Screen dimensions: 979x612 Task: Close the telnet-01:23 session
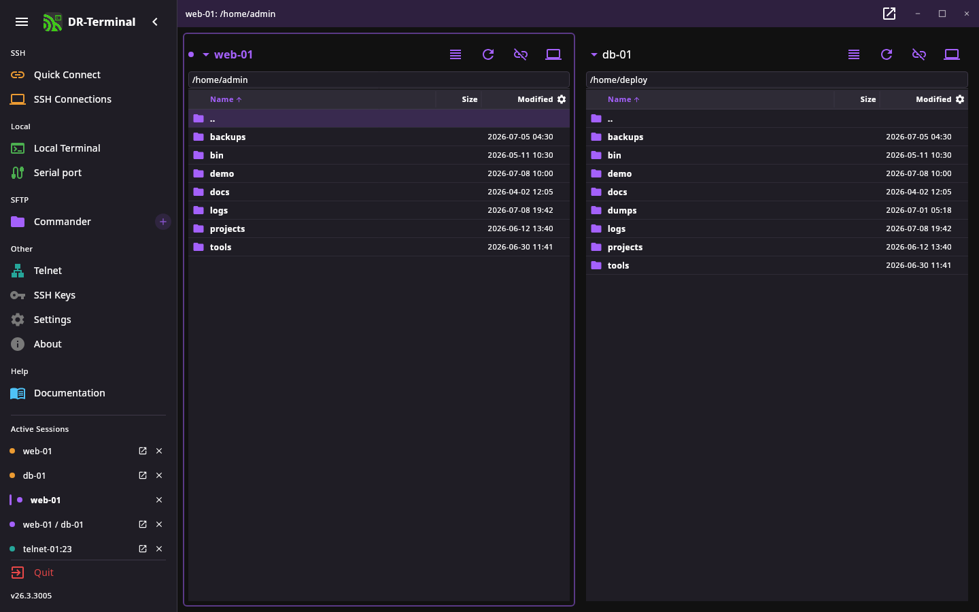(x=159, y=549)
